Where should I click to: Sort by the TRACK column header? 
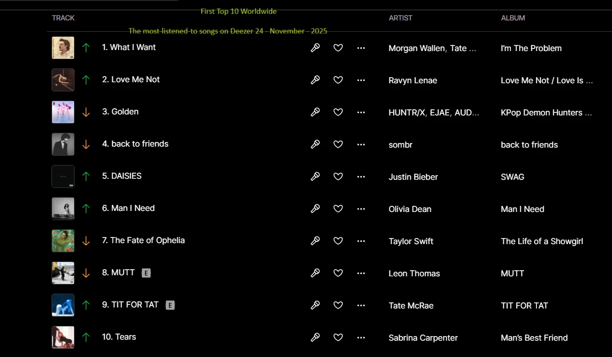(63, 18)
